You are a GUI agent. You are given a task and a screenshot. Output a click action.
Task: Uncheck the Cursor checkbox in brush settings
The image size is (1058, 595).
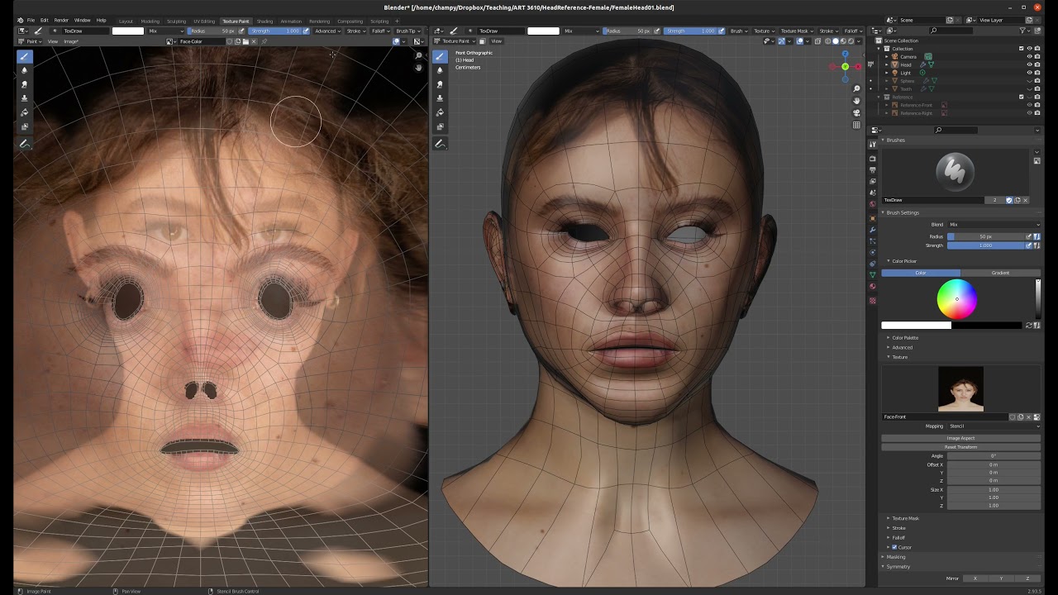894,547
